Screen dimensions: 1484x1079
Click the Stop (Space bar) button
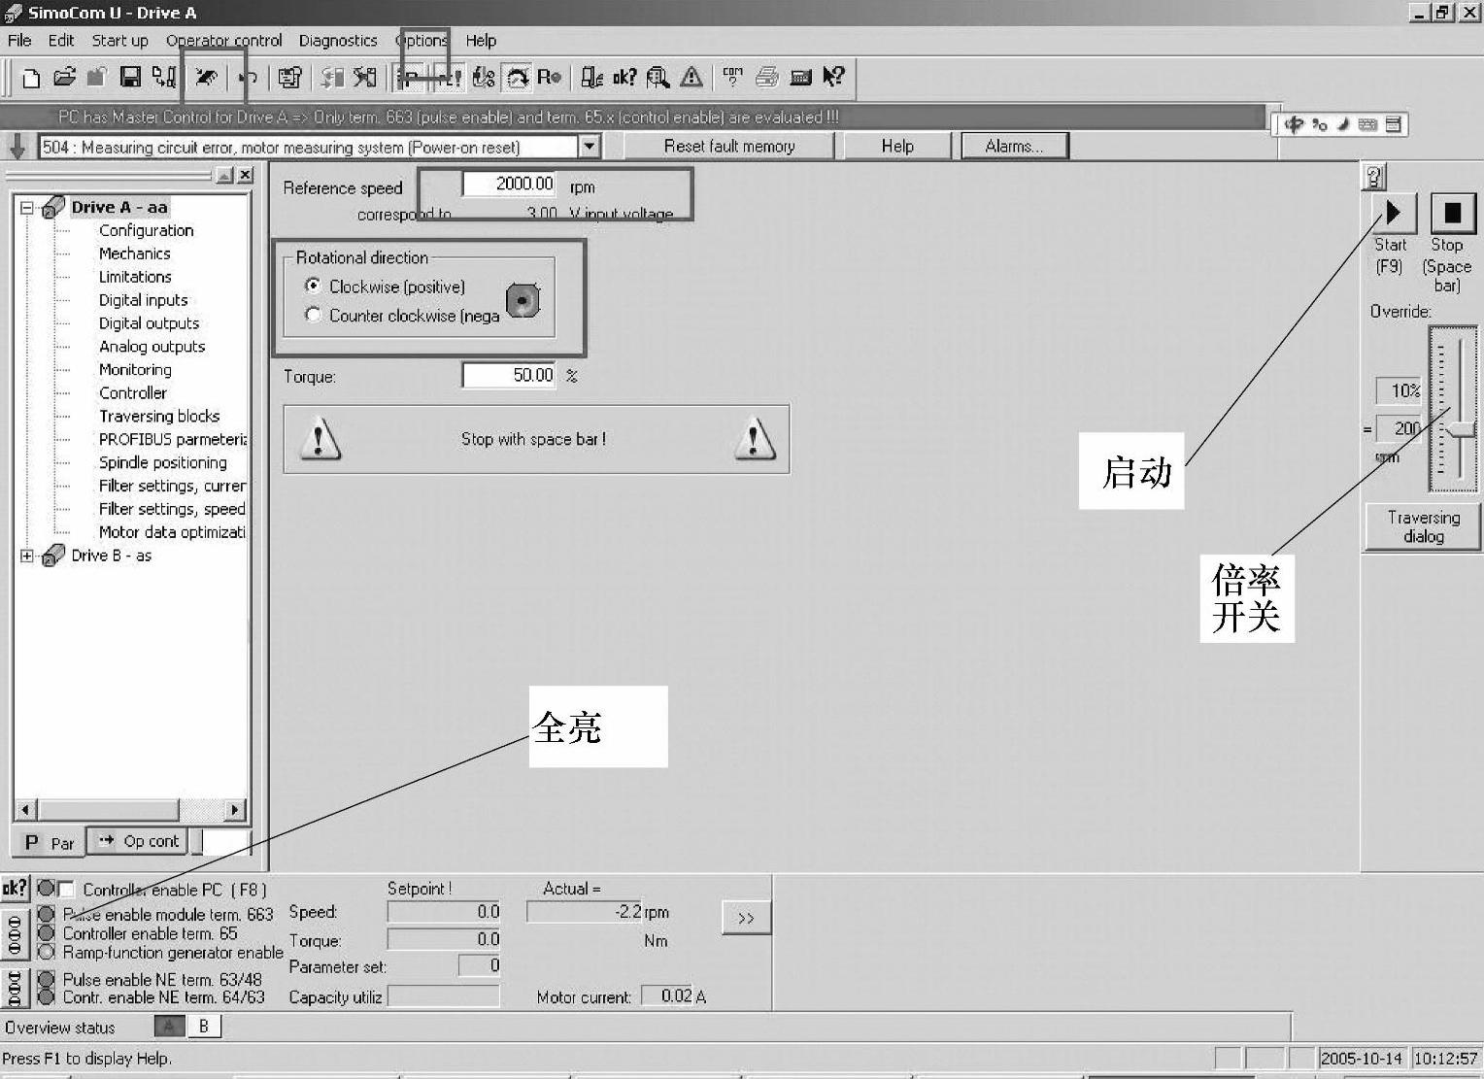pyautogui.click(x=1453, y=213)
